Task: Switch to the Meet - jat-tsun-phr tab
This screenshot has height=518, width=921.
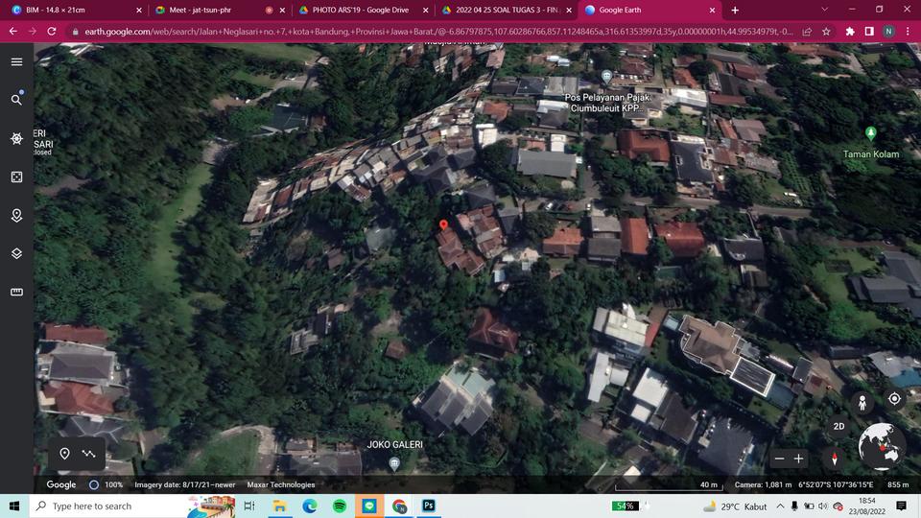Action: [x=219, y=10]
